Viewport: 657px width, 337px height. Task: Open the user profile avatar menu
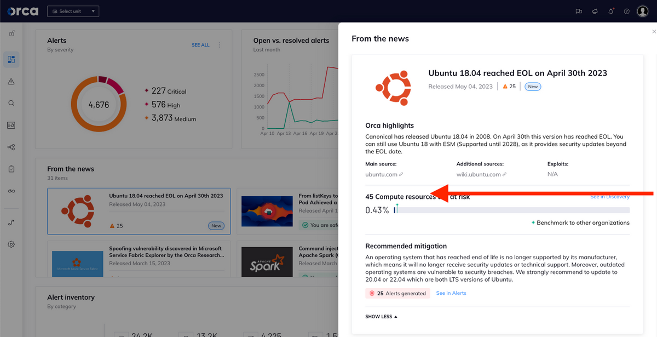pos(642,11)
